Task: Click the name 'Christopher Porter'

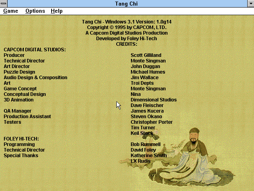Action: point(152,122)
